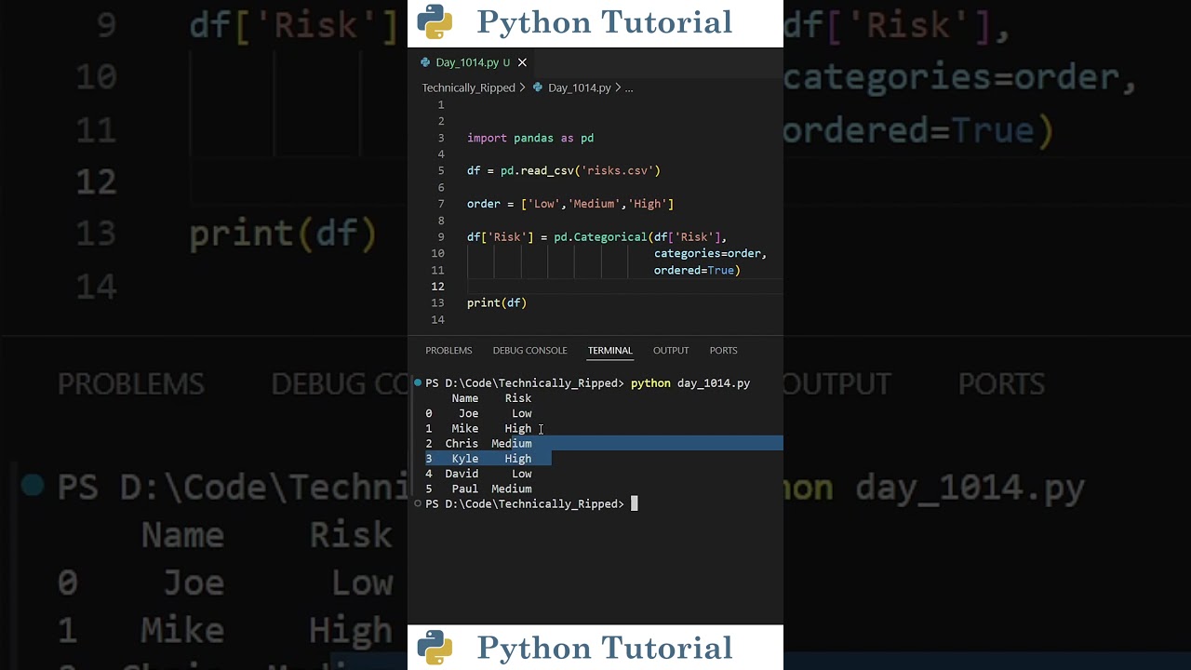Open Day_1014.py breadcrumb item
The width and height of the screenshot is (1191, 670).
click(579, 87)
